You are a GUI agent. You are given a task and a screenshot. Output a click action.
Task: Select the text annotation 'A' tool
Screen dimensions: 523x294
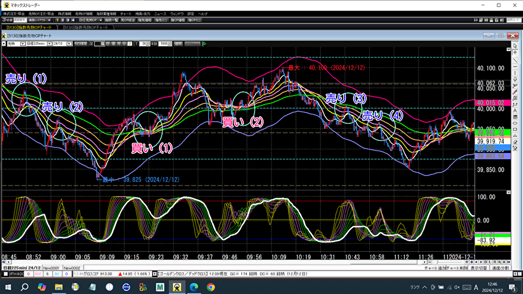click(x=515, y=111)
